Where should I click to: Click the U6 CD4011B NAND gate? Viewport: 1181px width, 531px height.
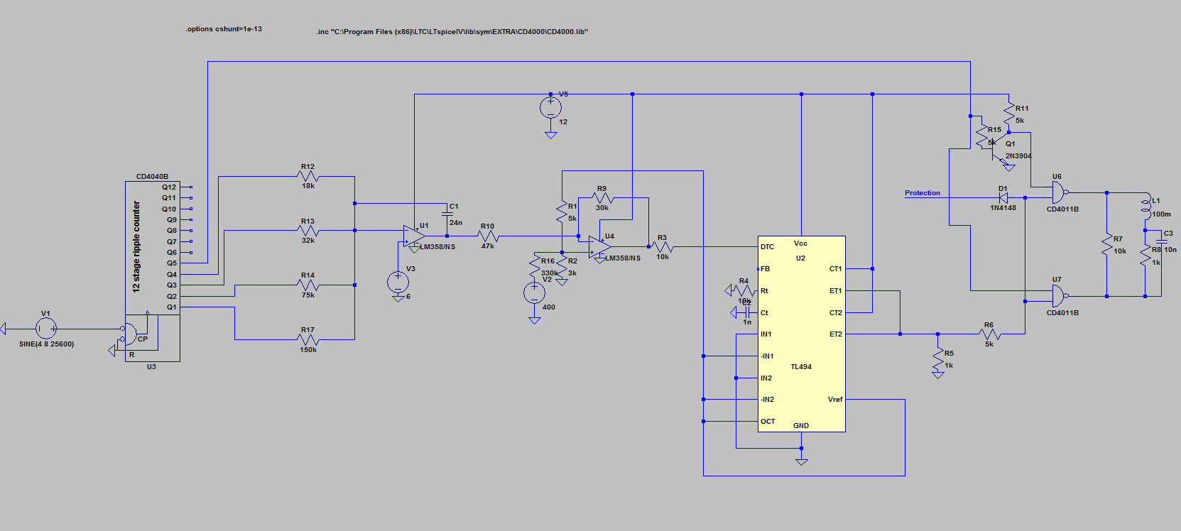click(1059, 192)
